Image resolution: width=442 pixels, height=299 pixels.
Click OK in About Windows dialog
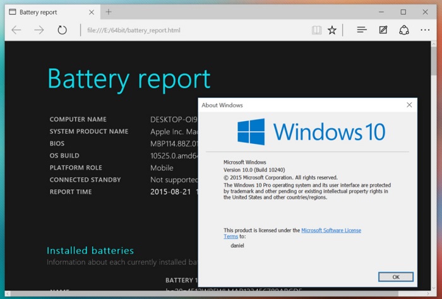tap(396, 277)
